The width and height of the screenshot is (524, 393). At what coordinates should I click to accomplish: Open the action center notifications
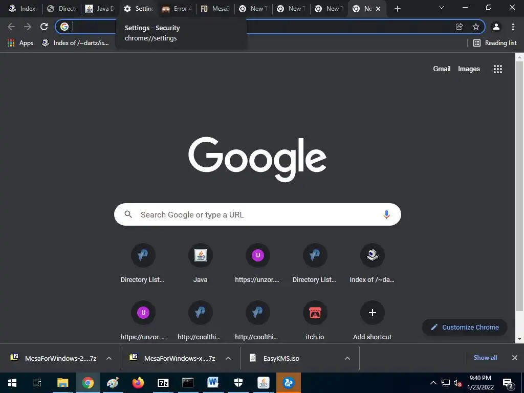pos(508,383)
